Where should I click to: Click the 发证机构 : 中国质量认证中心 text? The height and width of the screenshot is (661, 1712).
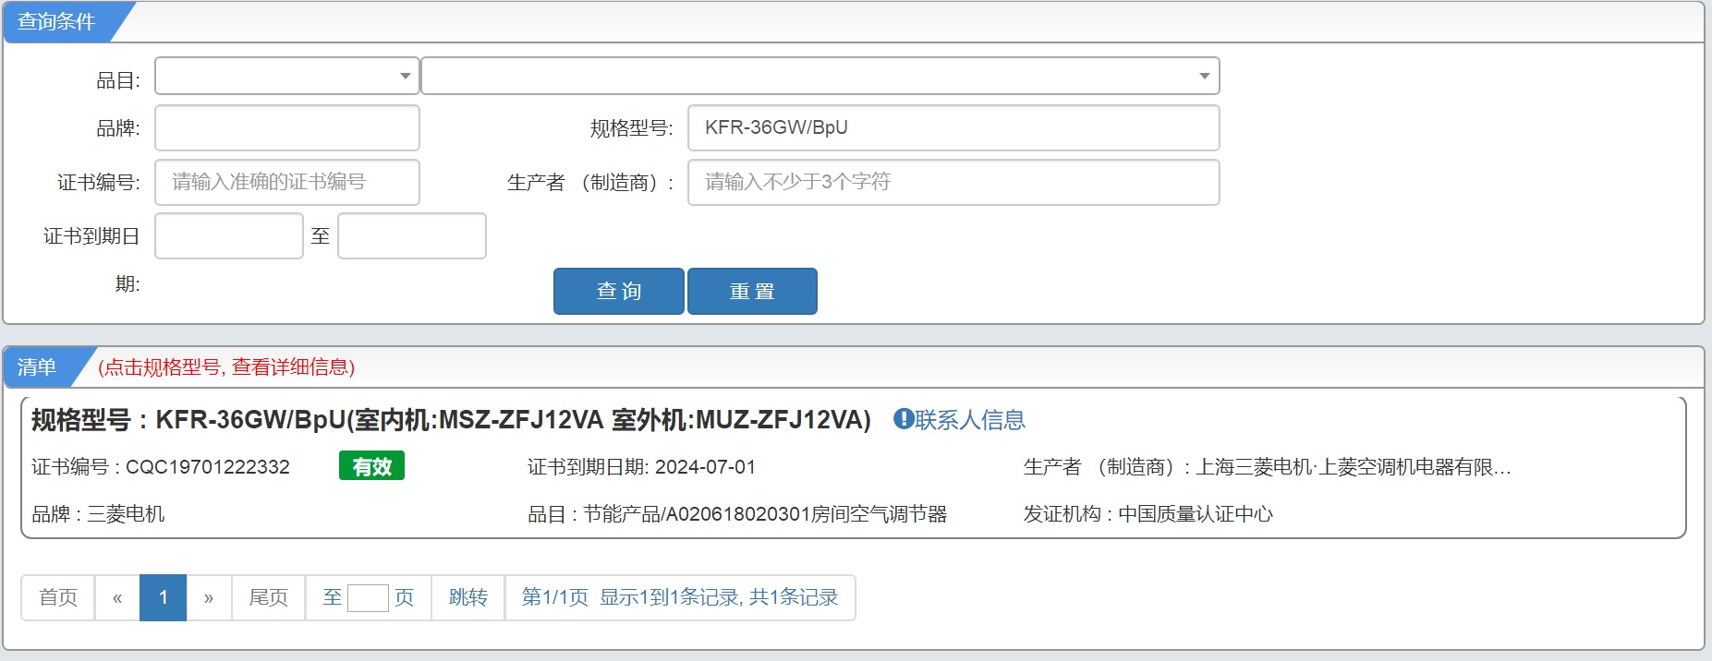click(x=1148, y=514)
